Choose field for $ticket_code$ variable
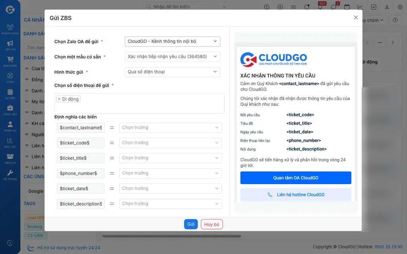This screenshot has height=254, width=407. click(x=171, y=143)
